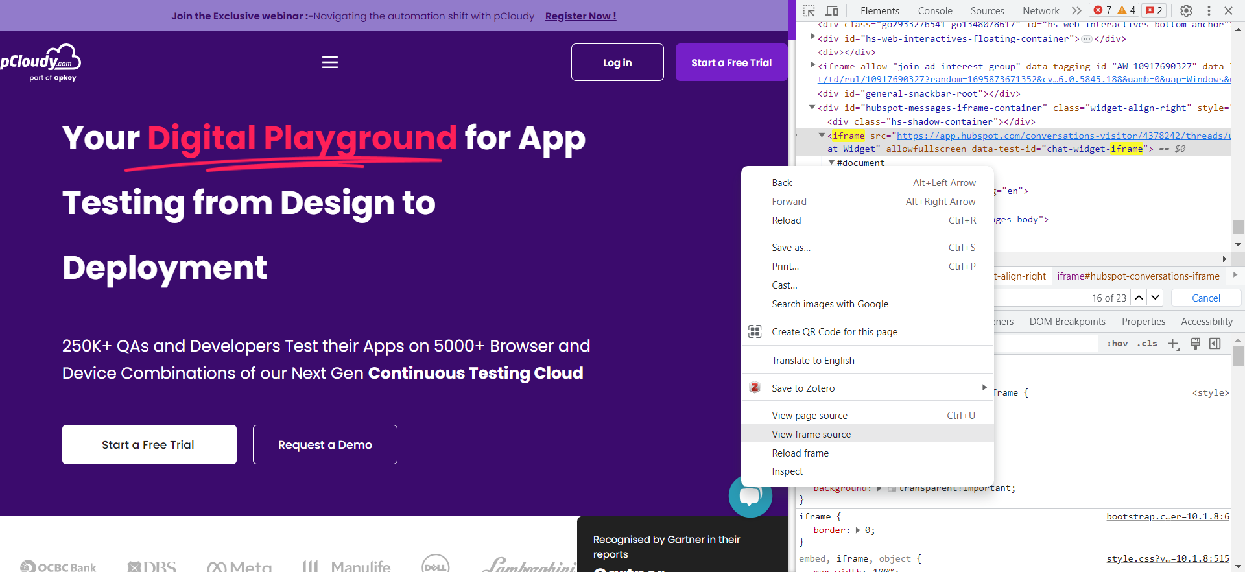Click the Register Now! link
This screenshot has height=572, width=1245.
(580, 16)
